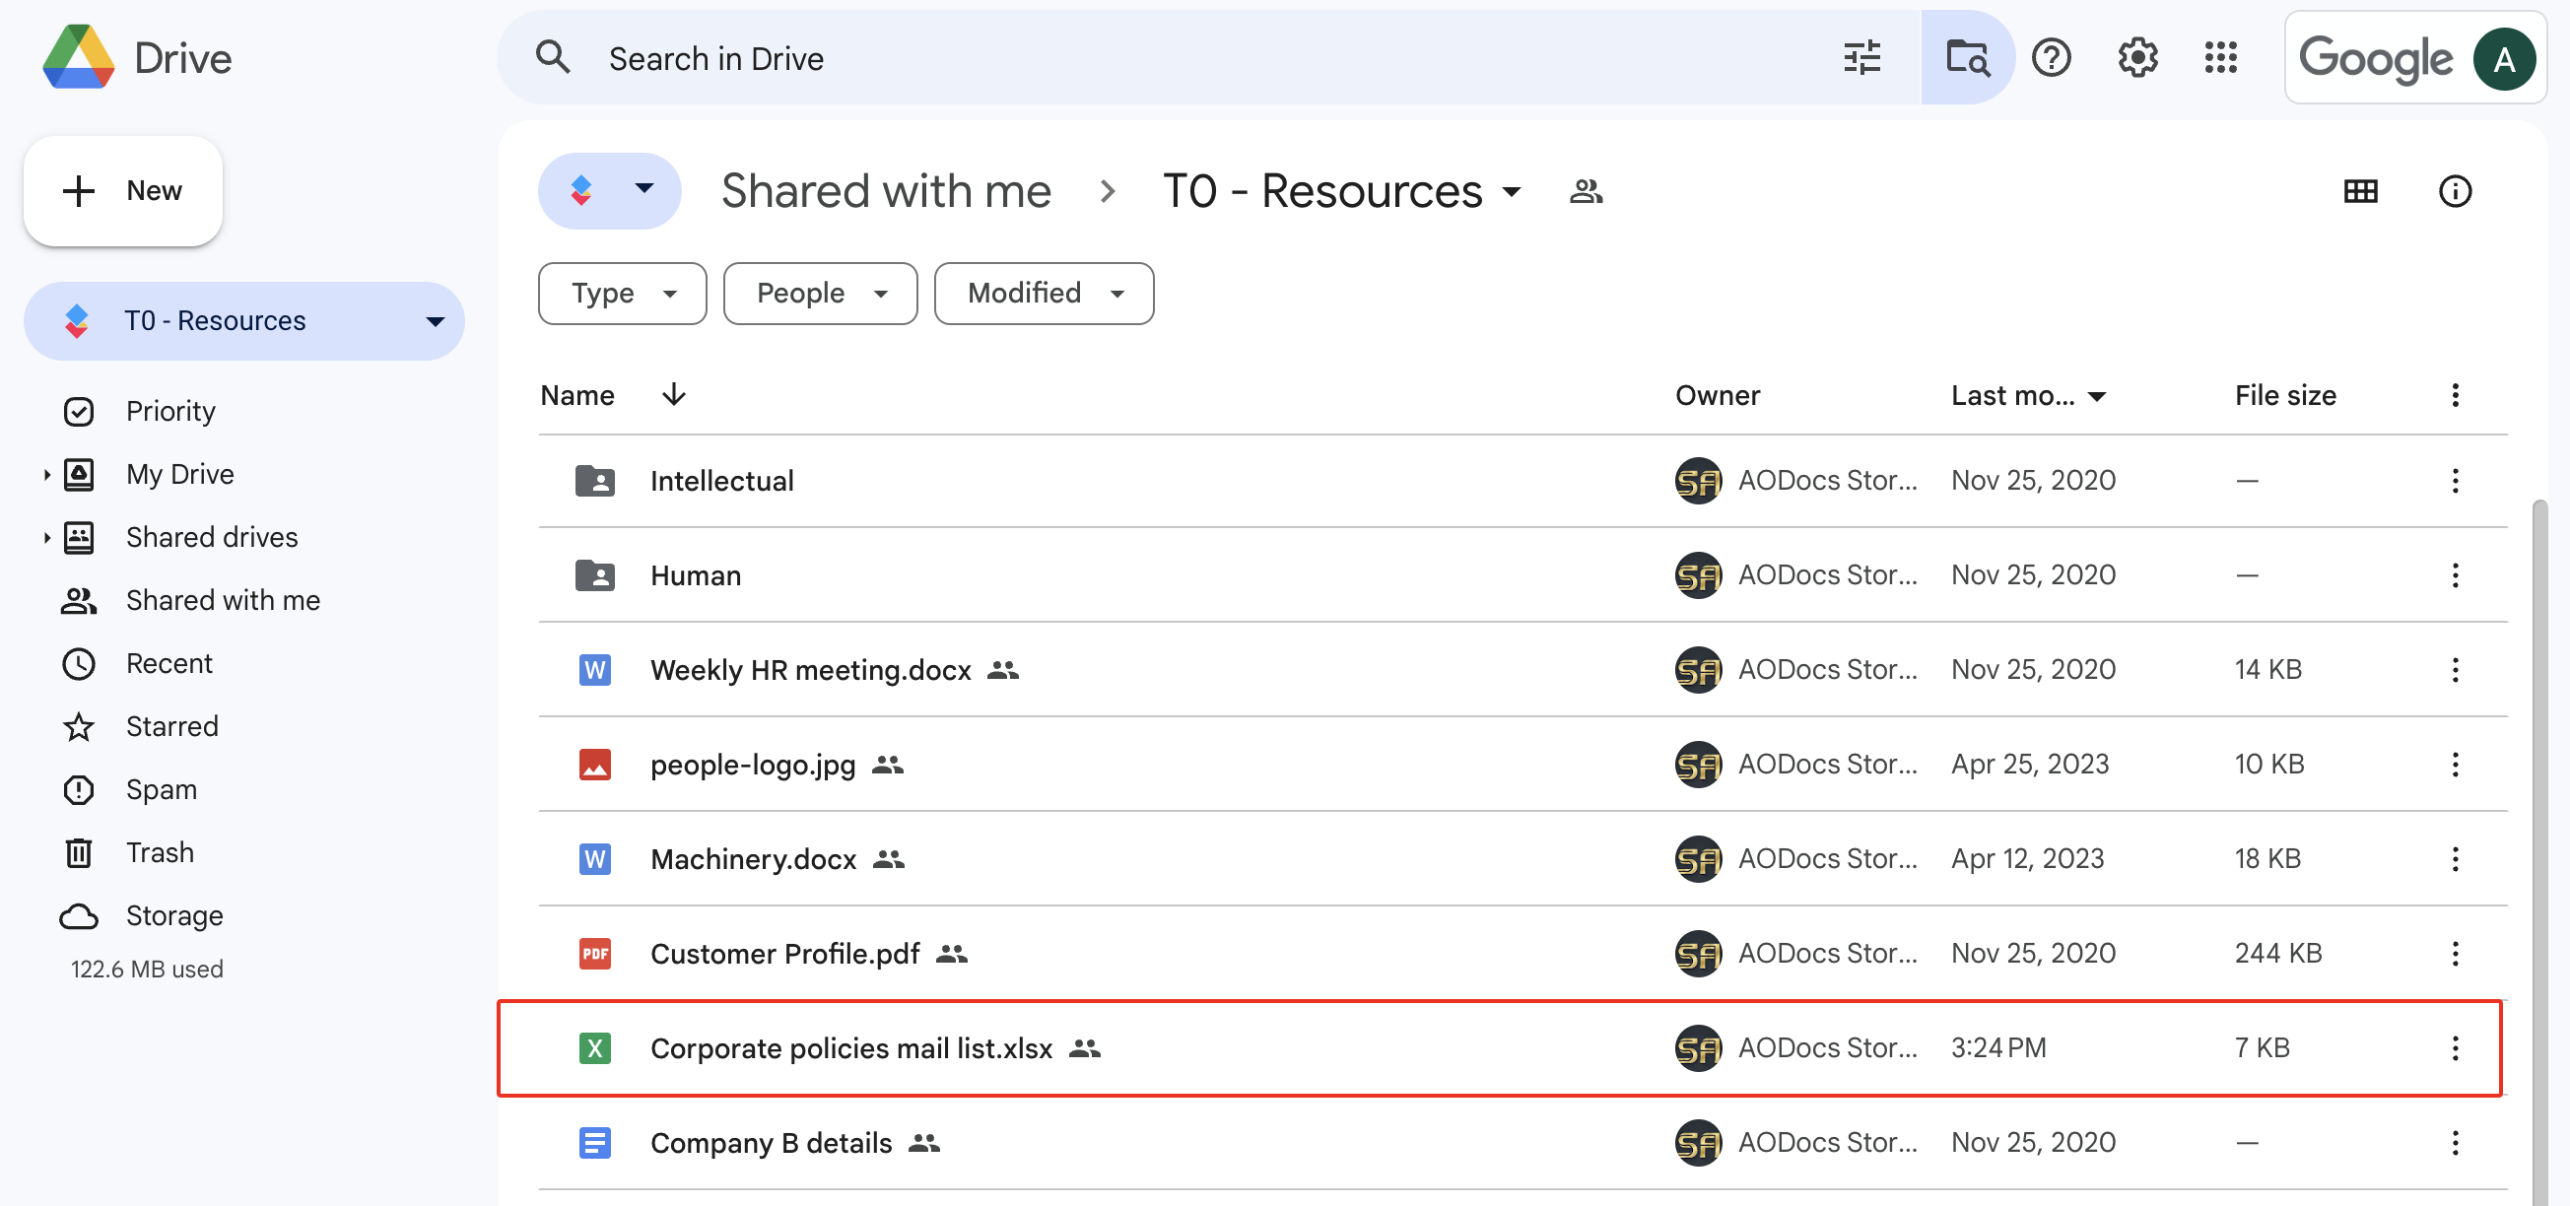2570x1206 pixels.
Task: Open Recent in sidebar
Action: (x=169, y=663)
